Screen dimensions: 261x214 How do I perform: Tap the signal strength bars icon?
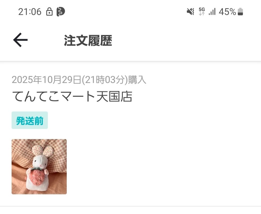[x=212, y=12]
